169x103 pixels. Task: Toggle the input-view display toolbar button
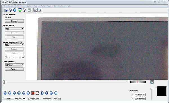[35, 10]
